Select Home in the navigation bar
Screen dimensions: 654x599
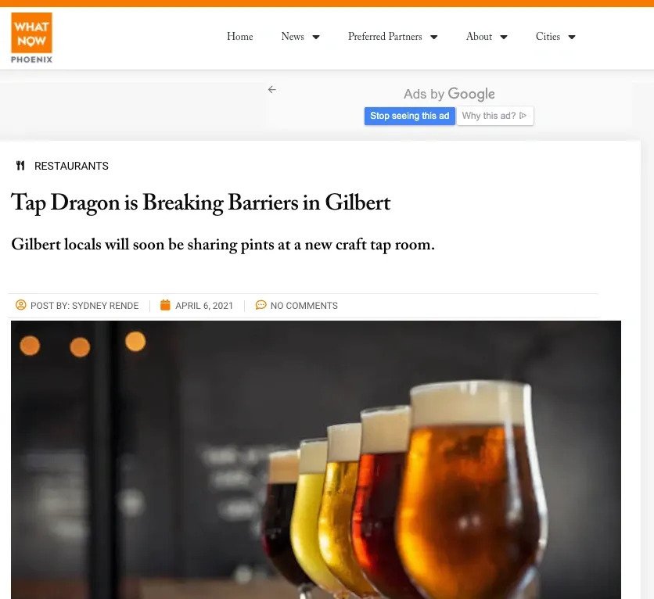pos(239,37)
